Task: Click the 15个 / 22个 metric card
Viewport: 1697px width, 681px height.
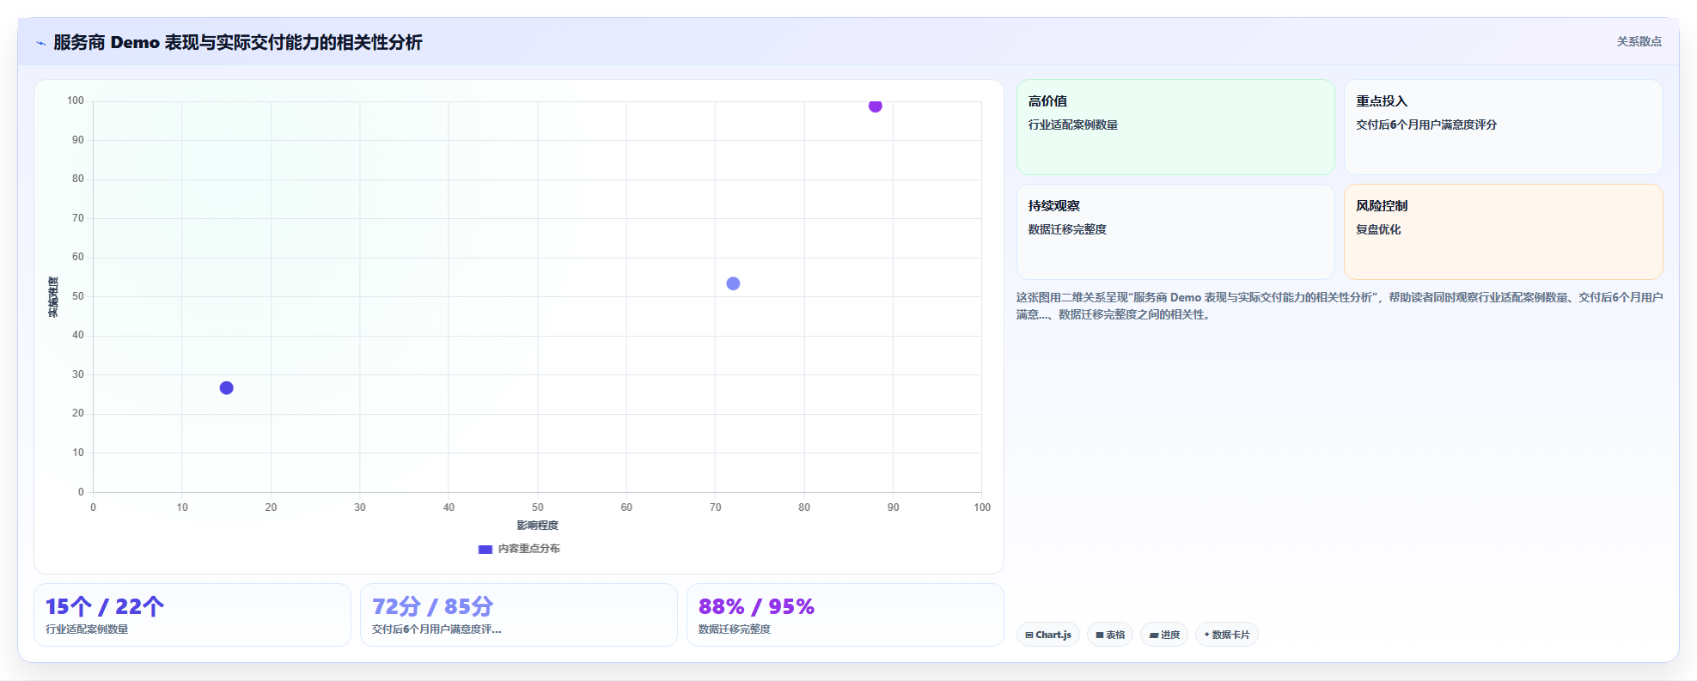Action: pos(192,615)
